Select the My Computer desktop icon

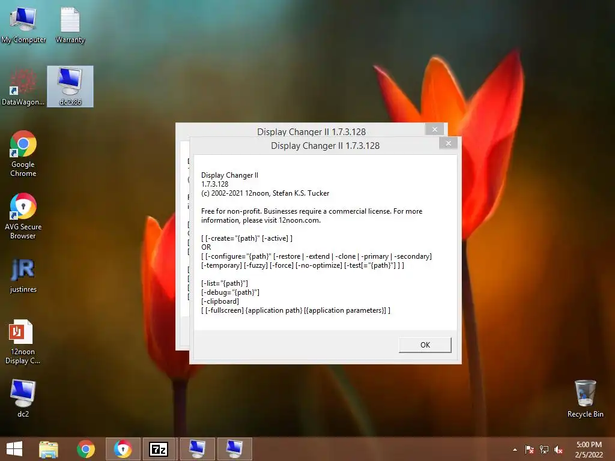[23, 25]
